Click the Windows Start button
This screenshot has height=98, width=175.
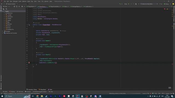pos(2,96)
